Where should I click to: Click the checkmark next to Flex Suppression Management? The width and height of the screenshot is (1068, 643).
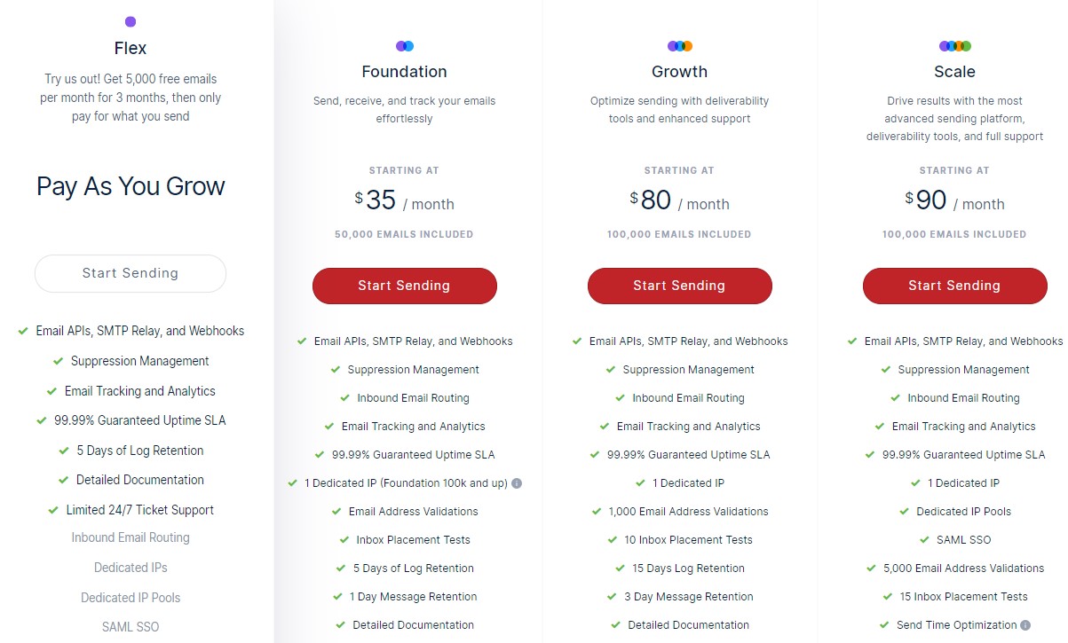pos(58,361)
